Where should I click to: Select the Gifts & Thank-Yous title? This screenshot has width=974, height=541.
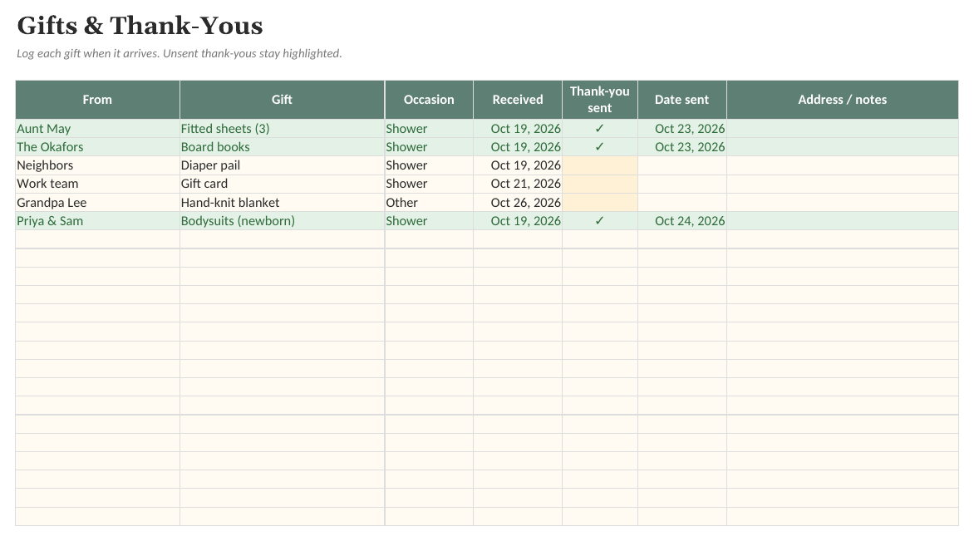click(140, 26)
